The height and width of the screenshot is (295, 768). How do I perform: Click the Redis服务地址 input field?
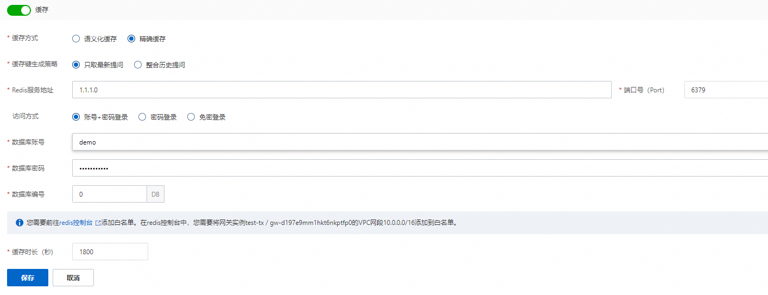click(x=342, y=90)
